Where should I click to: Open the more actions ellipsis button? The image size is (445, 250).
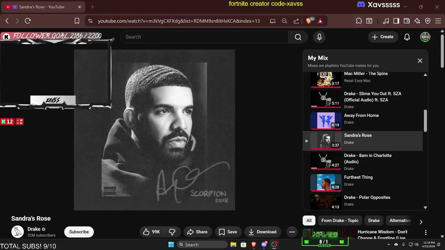click(292, 232)
